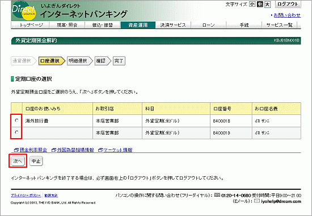
Task: Open the お問い合わせ link
Action: pyautogui.click(x=287, y=15)
